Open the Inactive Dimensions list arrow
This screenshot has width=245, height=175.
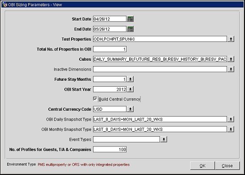pos(231,69)
